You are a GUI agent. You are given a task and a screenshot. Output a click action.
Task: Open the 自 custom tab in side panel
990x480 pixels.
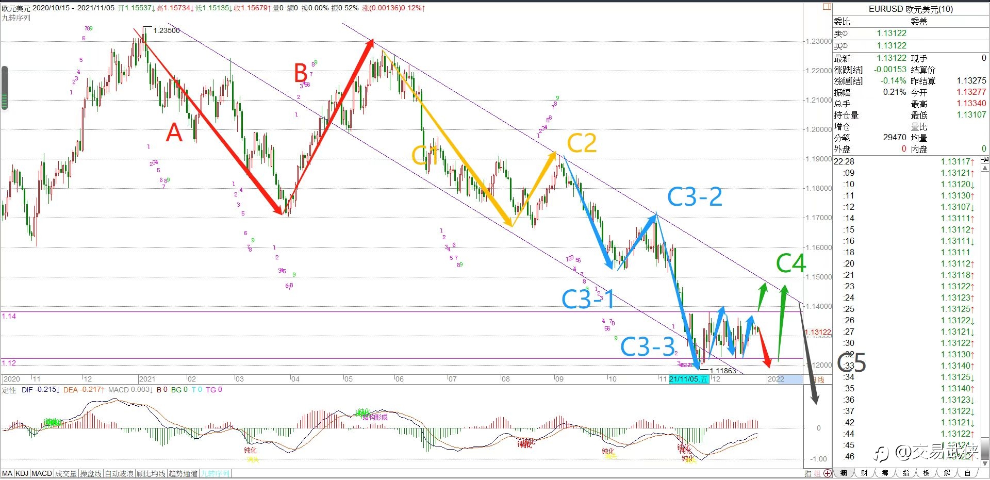[x=967, y=473]
